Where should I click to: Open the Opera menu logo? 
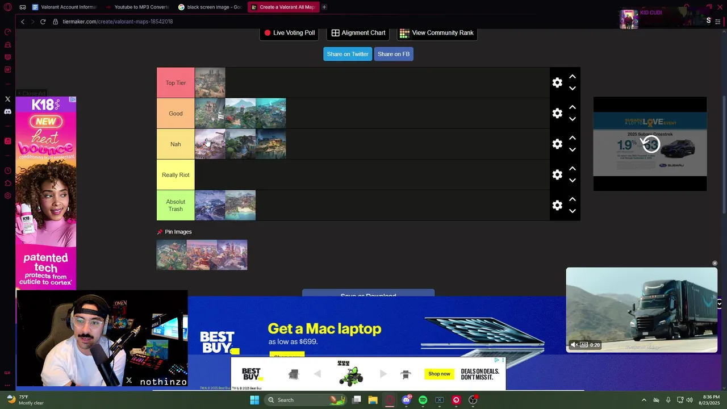8,7
